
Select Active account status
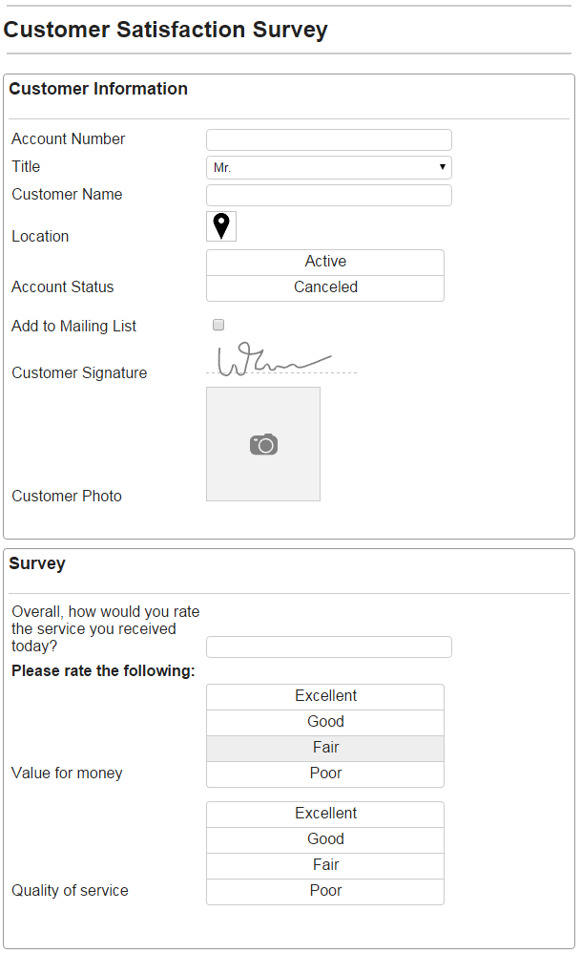click(325, 263)
